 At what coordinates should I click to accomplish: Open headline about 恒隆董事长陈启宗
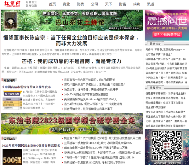click(72, 41)
